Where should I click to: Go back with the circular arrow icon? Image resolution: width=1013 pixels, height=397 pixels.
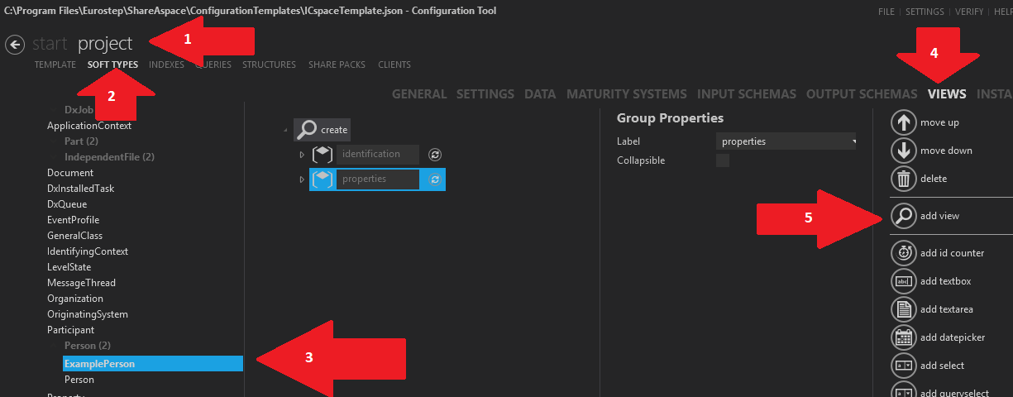(x=15, y=44)
